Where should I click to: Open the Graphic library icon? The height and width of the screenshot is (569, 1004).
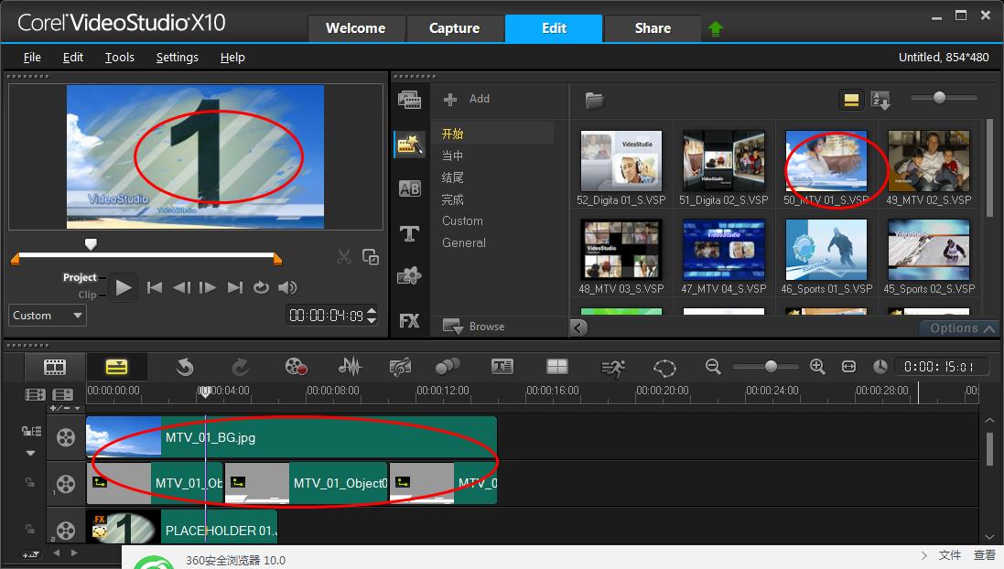click(409, 276)
